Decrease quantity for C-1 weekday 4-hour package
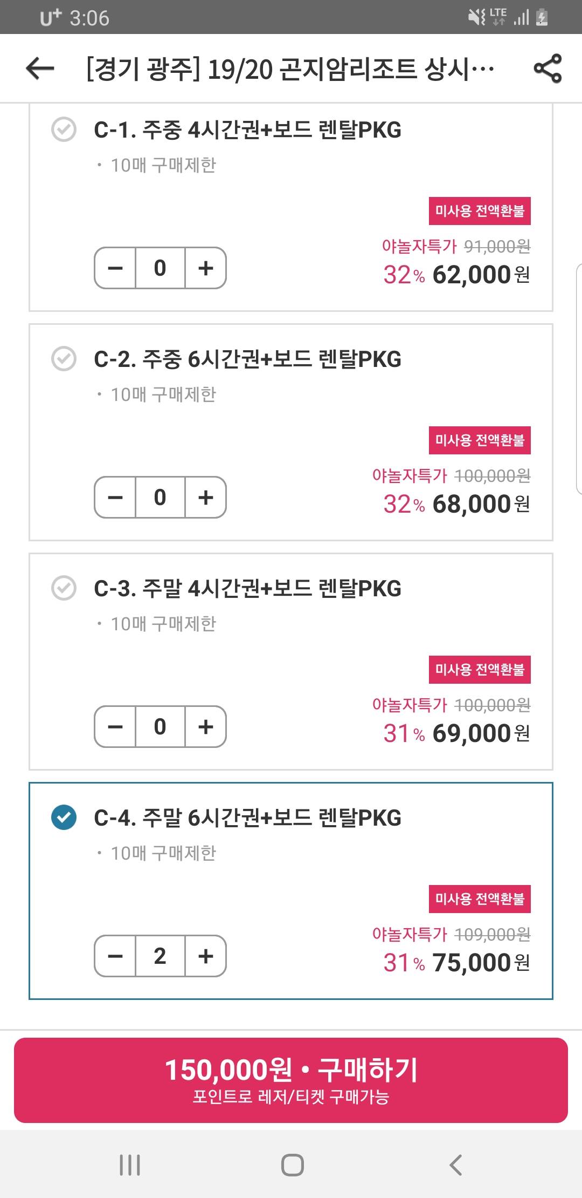This screenshot has width=582, height=1198. [115, 268]
